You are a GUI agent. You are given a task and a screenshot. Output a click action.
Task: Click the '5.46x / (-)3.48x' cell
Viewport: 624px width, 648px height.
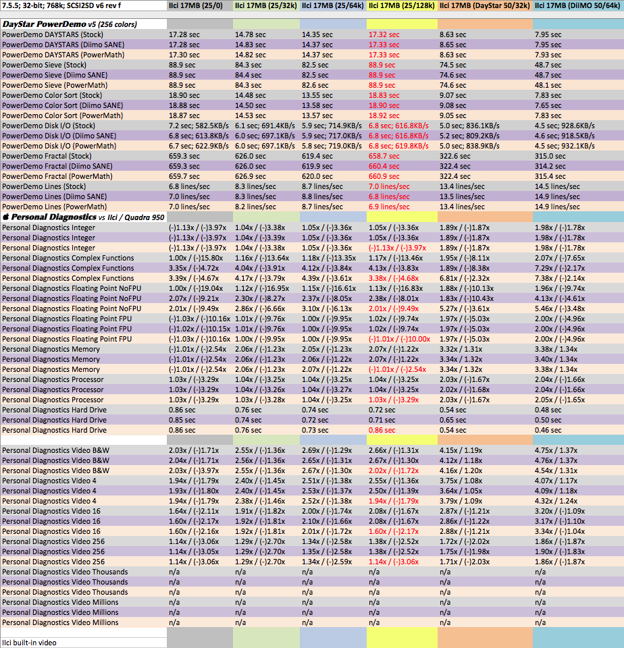[x=560, y=308]
